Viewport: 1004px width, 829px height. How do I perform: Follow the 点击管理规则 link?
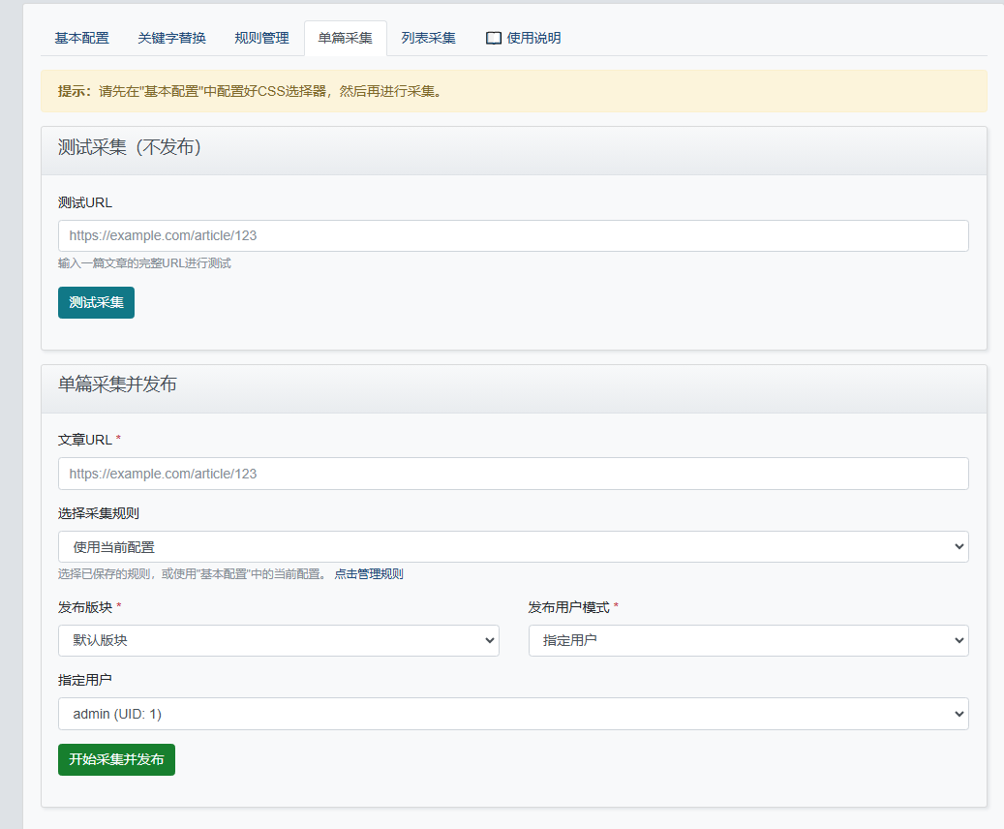369,574
